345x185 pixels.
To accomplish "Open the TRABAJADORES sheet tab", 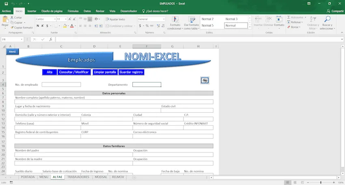I will (78, 177).
